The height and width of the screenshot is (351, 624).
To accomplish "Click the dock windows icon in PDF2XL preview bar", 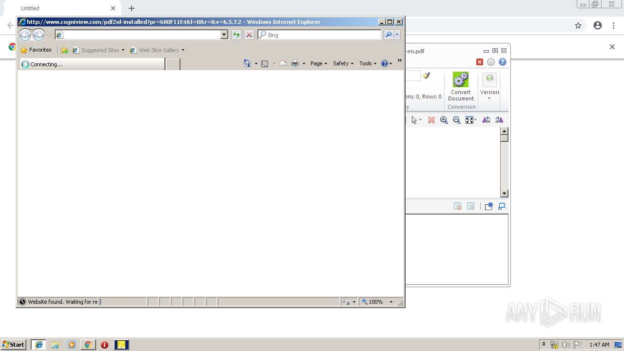I will [x=502, y=206].
